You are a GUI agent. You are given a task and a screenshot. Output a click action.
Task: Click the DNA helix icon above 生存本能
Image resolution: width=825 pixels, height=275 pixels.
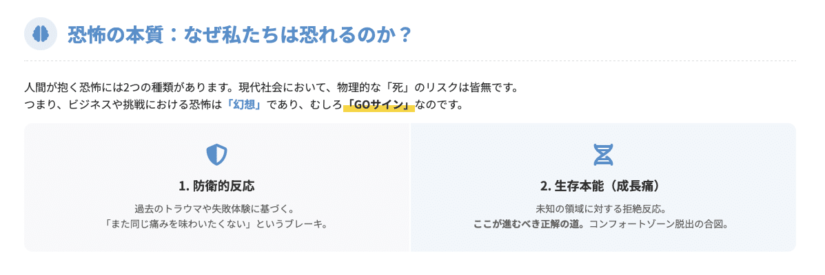603,154
